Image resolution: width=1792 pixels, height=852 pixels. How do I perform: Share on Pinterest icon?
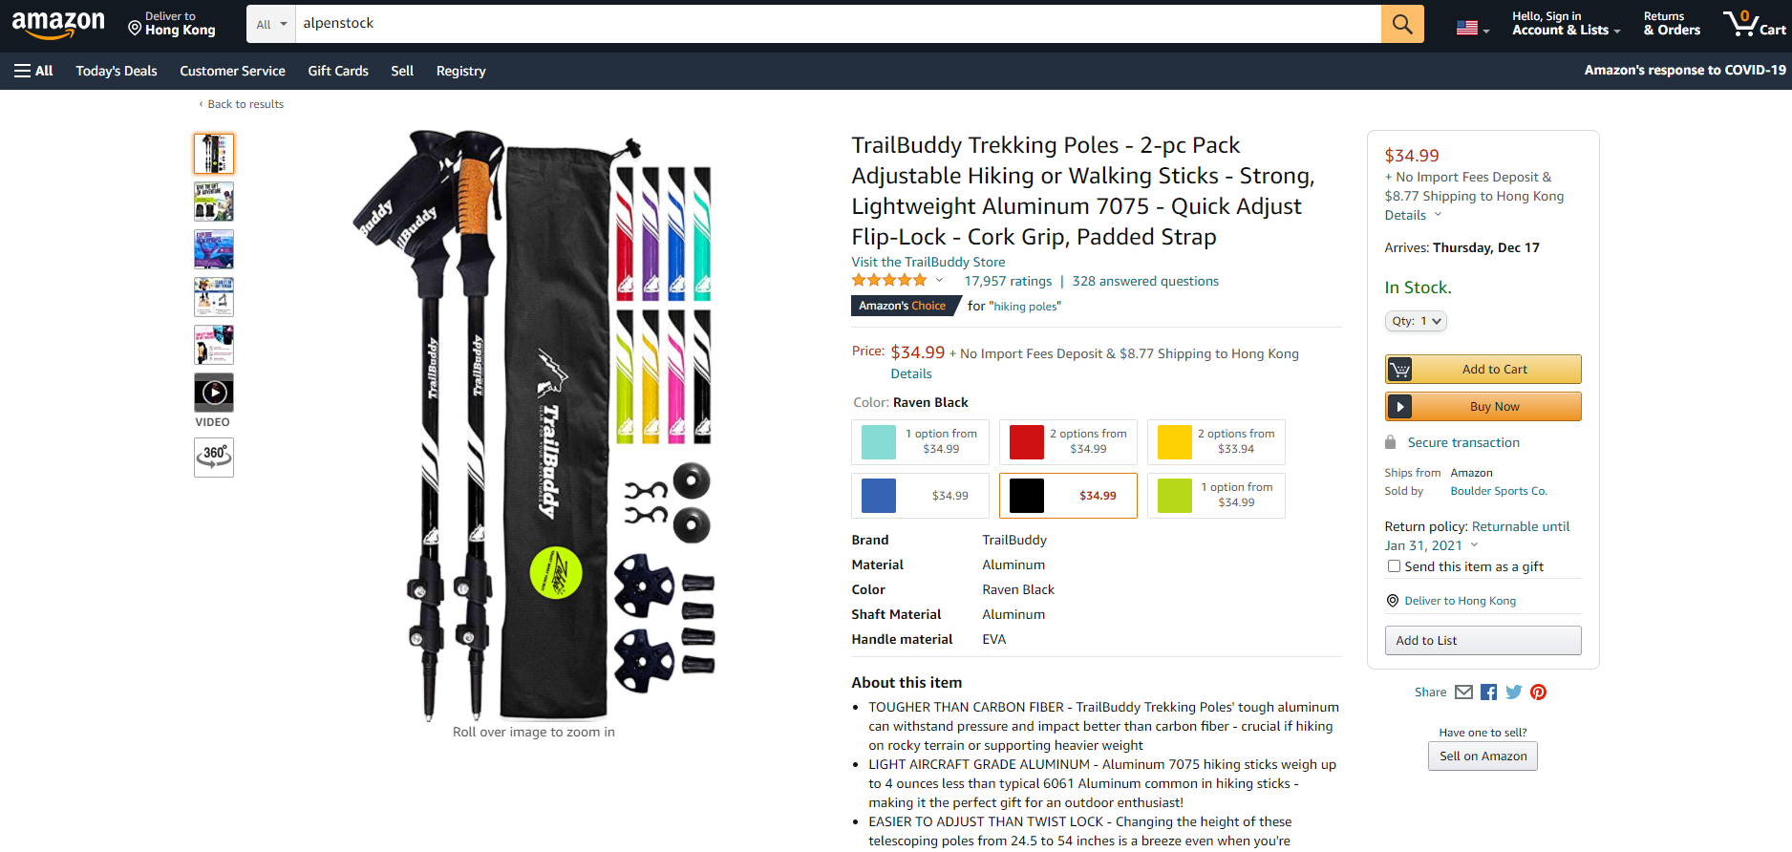pos(1538,692)
